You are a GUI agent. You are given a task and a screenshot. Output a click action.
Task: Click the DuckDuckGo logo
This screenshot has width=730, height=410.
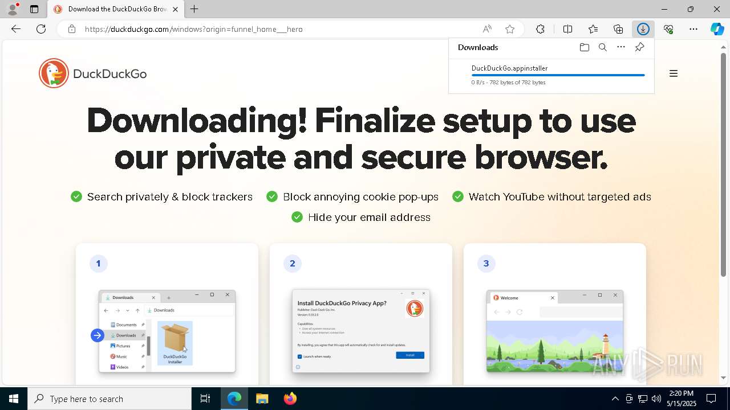tap(93, 73)
